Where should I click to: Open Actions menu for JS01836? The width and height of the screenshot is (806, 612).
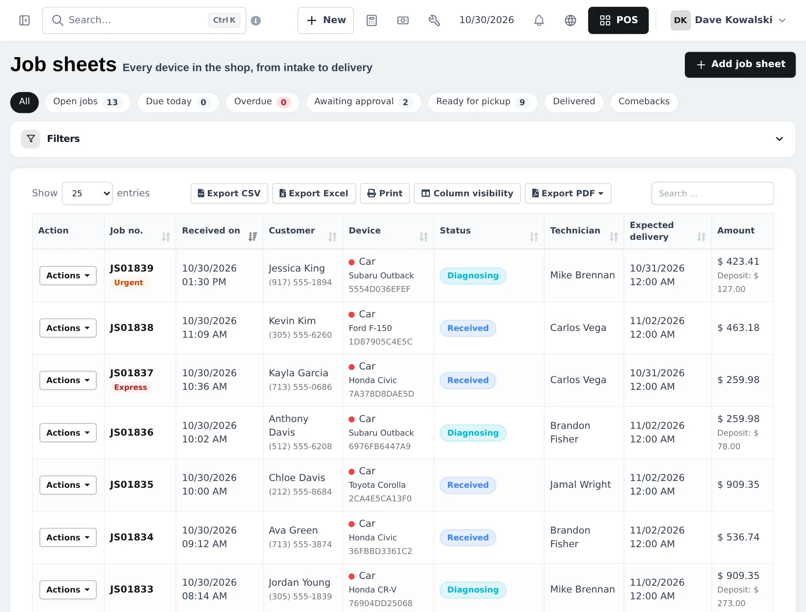pos(68,433)
